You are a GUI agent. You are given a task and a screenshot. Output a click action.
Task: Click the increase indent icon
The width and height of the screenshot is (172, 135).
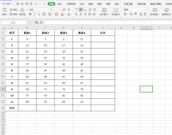(94, 10)
